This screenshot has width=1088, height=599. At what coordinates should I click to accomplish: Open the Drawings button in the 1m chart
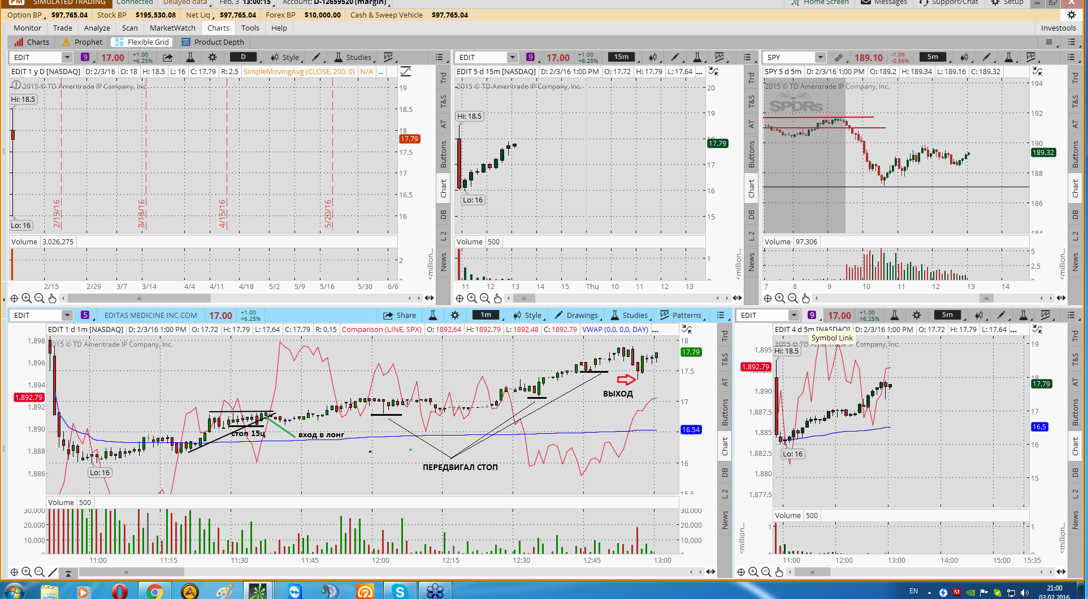(576, 315)
